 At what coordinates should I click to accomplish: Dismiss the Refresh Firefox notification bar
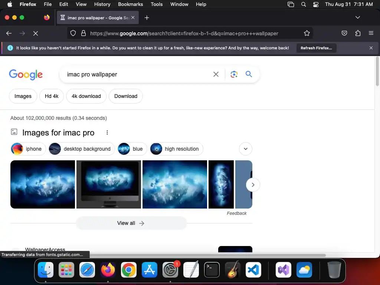pyautogui.click(x=371, y=48)
